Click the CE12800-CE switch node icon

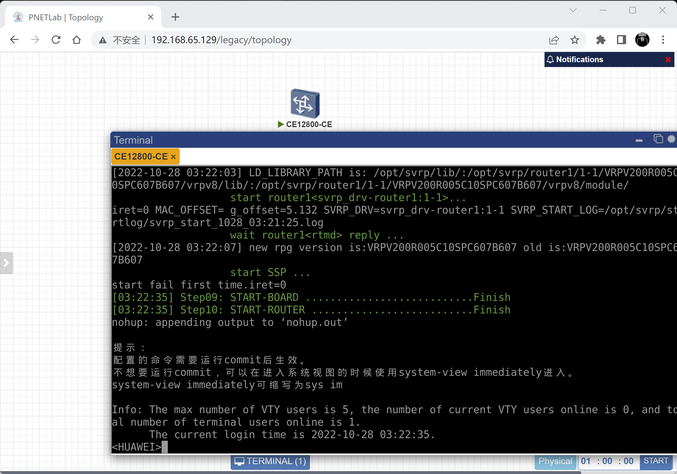tap(305, 103)
